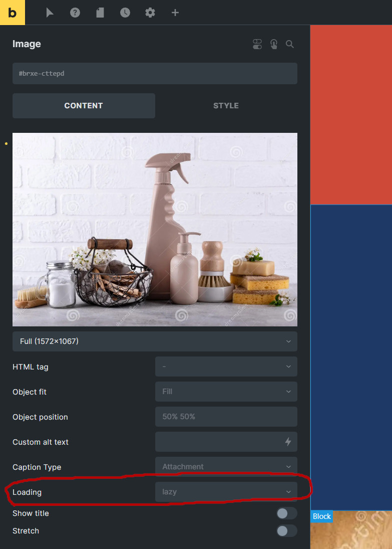Open the settings gear icon
Screen dimensions: 392x549
[x=150, y=13]
